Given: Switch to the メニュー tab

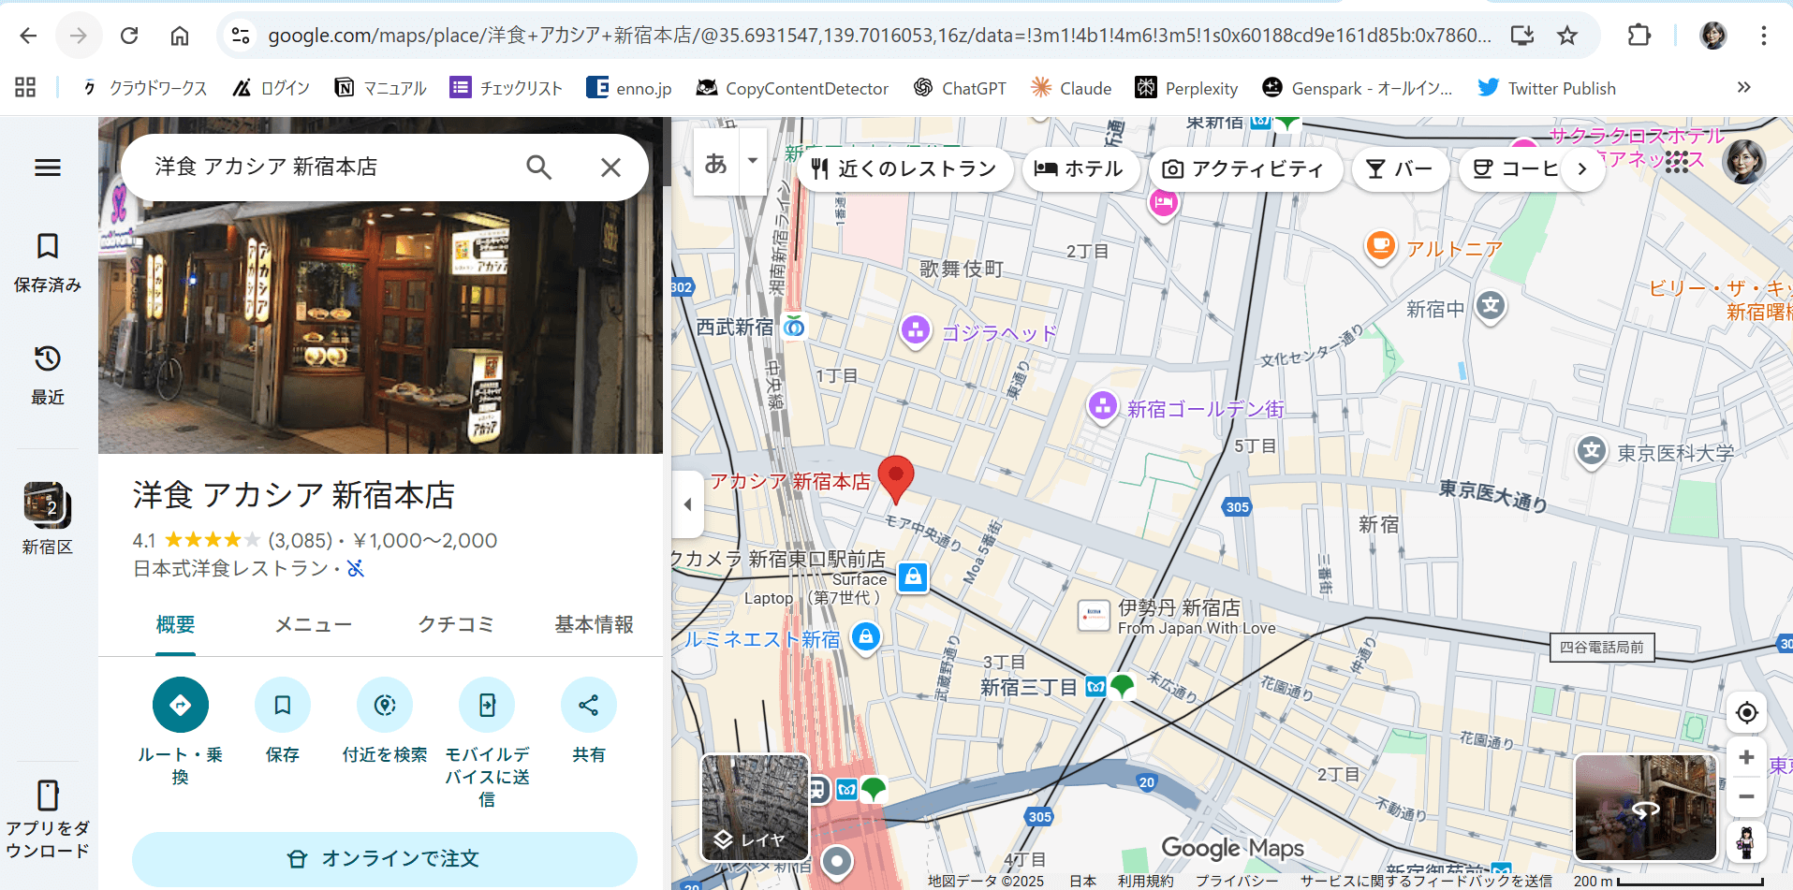Looking at the screenshot, I should click(x=313, y=624).
